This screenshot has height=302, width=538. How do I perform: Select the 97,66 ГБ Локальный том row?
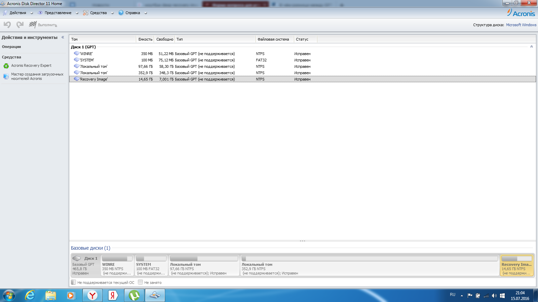click(303, 66)
